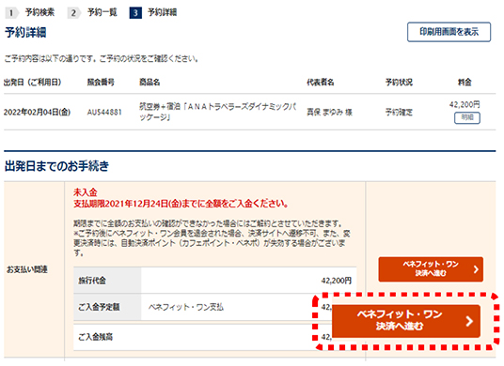The image size is (504, 366).
Task: Click the 旅行代金 row label
Action: 92,281
